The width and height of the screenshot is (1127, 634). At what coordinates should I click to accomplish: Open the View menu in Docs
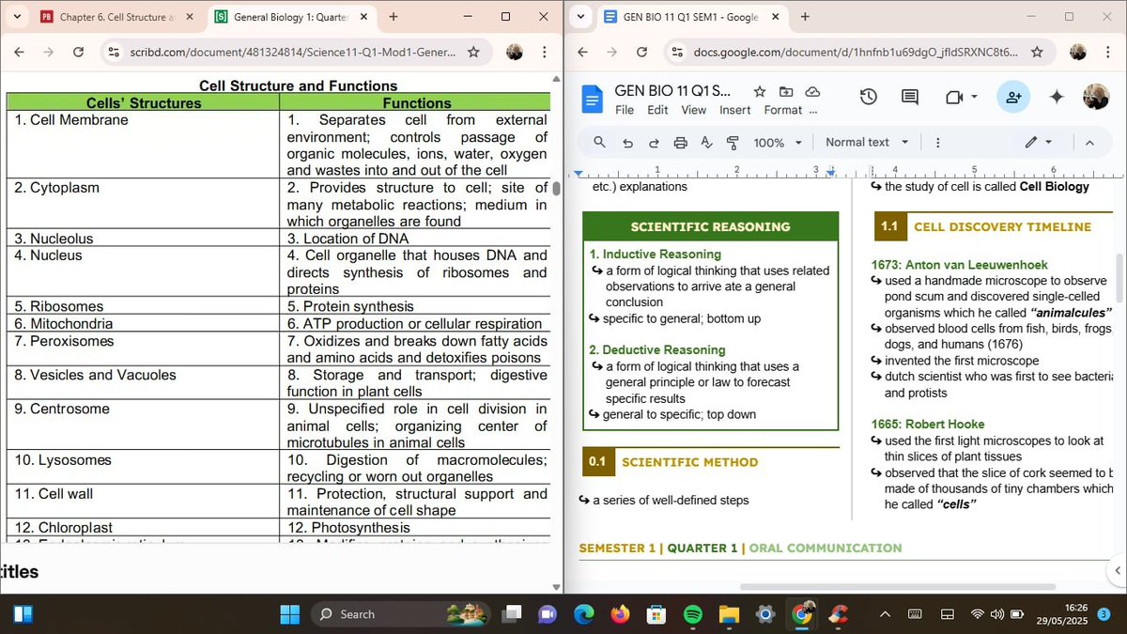694,110
